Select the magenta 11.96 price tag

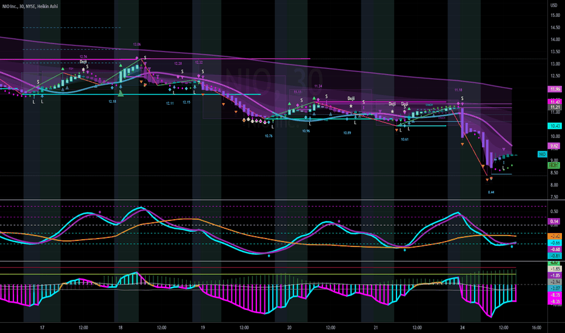tap(555, 89)
